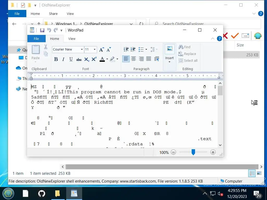Open the Home tab in File Explorer
This screenshot has height=200, width=267.
[x=35, y=14]
